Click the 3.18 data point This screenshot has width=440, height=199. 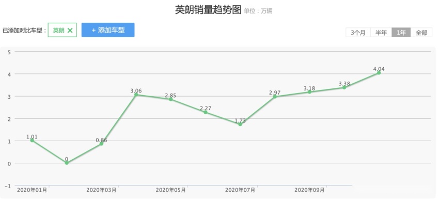tap(309, 92)
